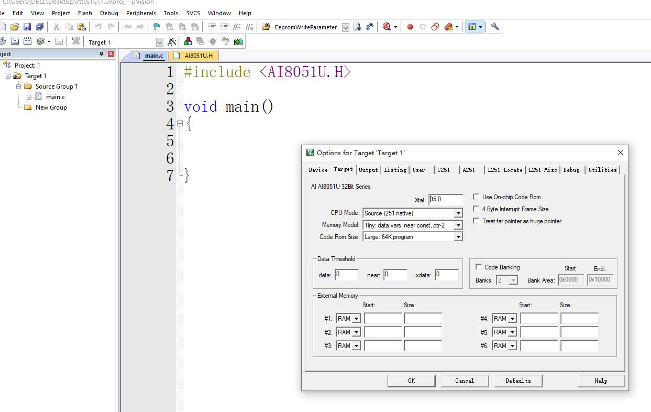Open Options for Target magic wand icon
651x412 pixels.
[172, 41]
